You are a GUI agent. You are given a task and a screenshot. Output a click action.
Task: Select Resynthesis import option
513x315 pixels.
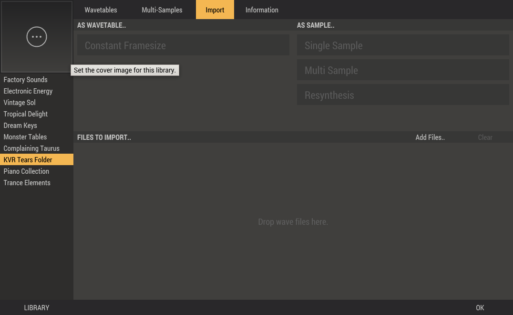(x=403, y=95)
